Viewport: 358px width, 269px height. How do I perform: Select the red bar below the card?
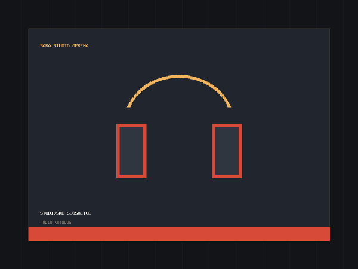click(179, 234)
